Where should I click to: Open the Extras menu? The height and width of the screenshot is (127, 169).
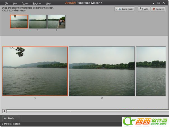tap(25, 3)
